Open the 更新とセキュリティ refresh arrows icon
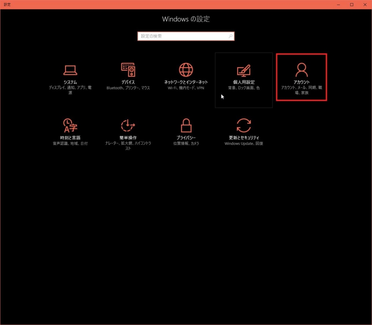 [x=244, y=125]
